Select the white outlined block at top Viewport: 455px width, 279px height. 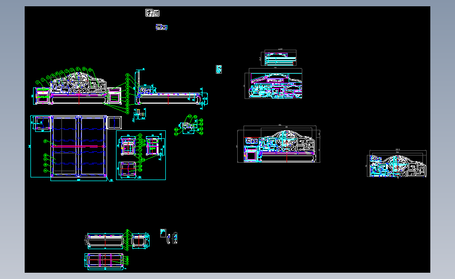click(152, 13)
